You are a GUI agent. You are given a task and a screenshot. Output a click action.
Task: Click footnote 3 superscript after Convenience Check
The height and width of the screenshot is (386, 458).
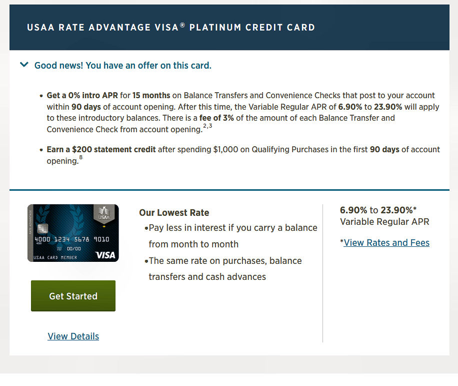coord(210,126)
